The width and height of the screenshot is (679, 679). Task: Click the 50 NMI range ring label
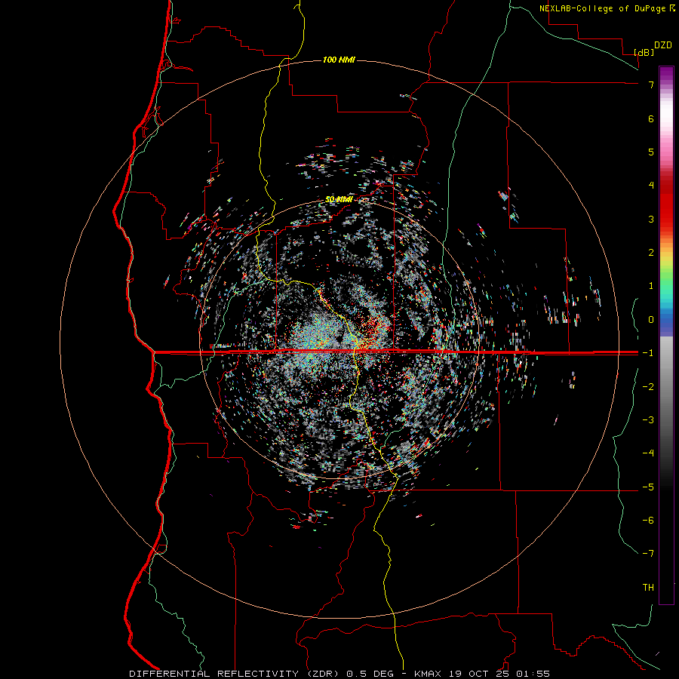pyautogui.click(x=339, y=199)
